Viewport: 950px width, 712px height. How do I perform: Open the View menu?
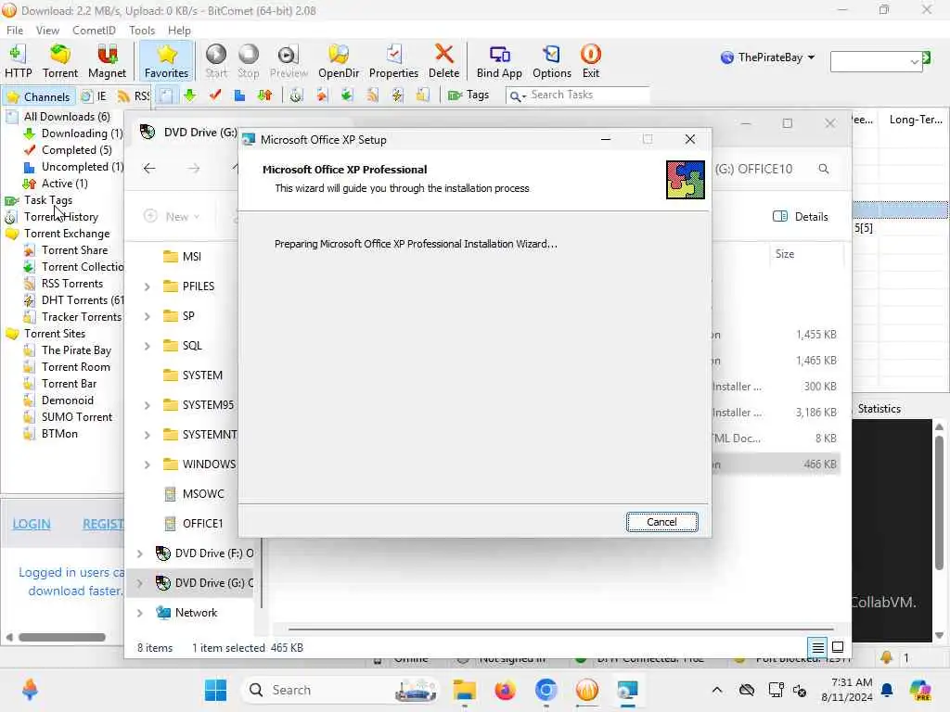47,31
